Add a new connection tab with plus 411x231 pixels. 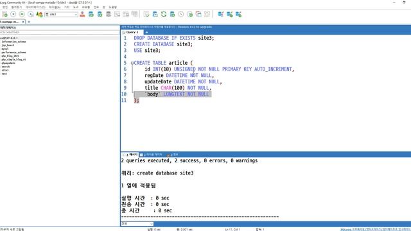pyautogui.click(x=29, y=22)
